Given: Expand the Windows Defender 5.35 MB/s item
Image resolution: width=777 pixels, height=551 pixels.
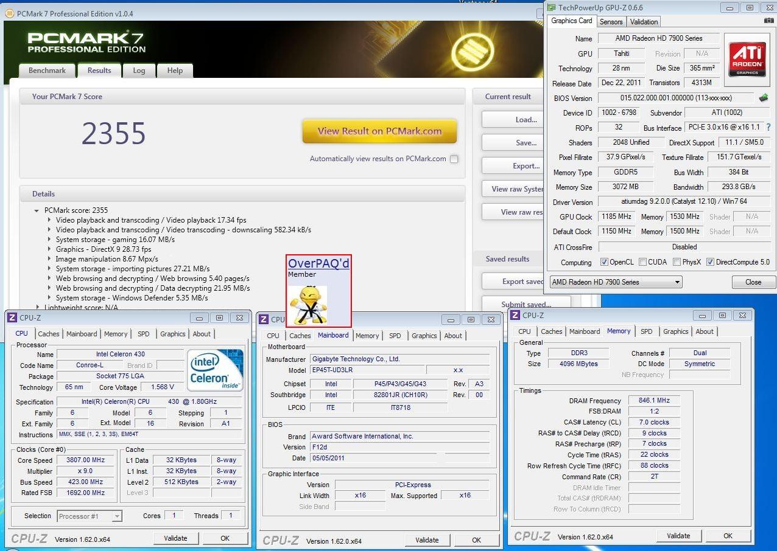Looking at the screenshot, I should (x=50, y=298).
